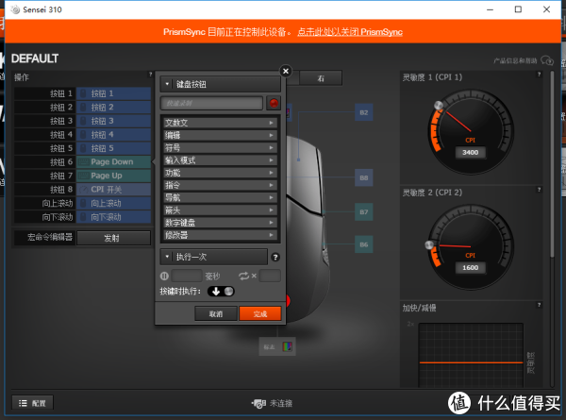The image size is (566, 420).
Task: Open 产品信息和帮助 chat icon
Action: coord(547,60)
